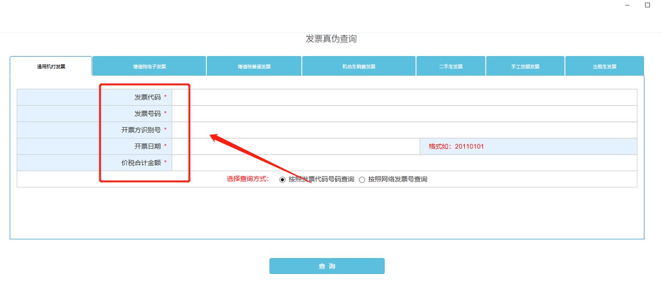Image resolution: width=662 pixels, height=281 pixels.
Task: Click the 发票真伪查询 page title
Action: [x=332, y=39]
